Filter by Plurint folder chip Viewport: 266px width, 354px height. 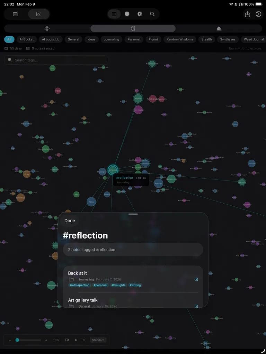tap(153, 39)
